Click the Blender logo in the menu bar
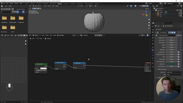183x103 pixels. tap(2, 3)
